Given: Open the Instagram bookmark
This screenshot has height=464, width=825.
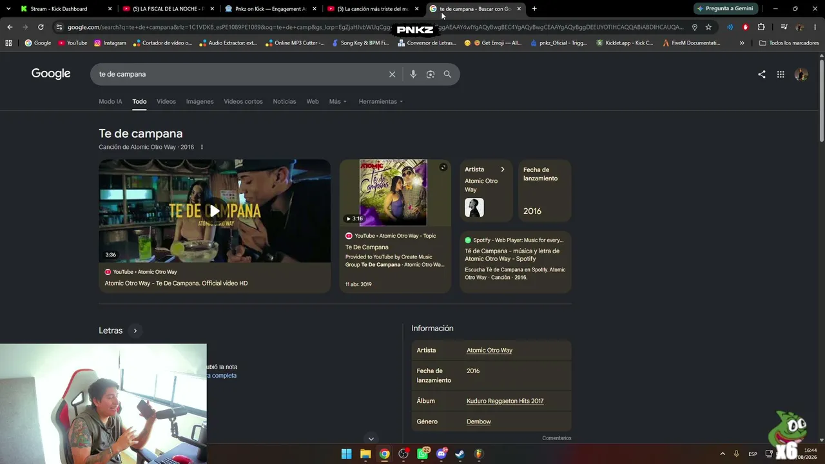Looking at the screenshot, I should pos(110,43).
